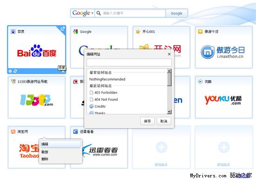Image resolution: width=256 pixels, height=182 pixels.
Task: Click 取消 button in the dialog
Action: [x=164, y=121]
